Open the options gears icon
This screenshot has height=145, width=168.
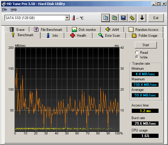[132, 18]
